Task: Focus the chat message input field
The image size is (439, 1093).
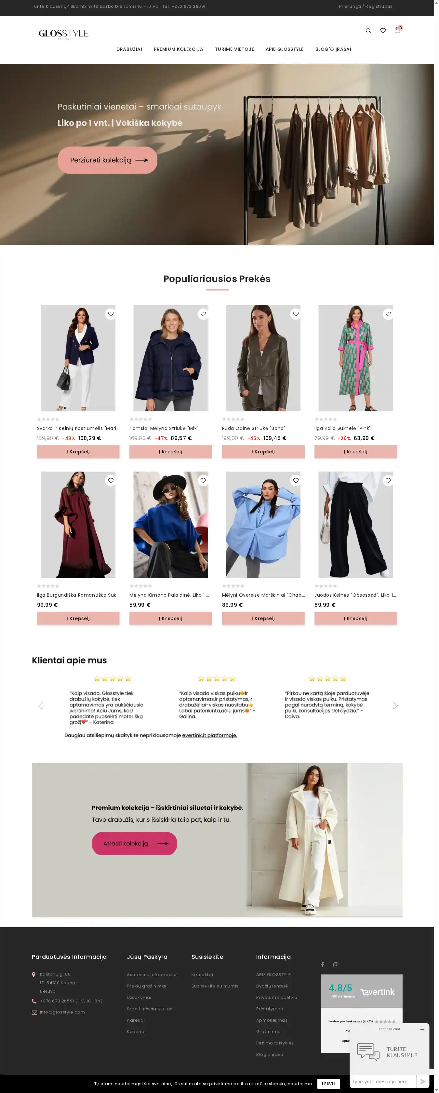Action: point(383,1081)
